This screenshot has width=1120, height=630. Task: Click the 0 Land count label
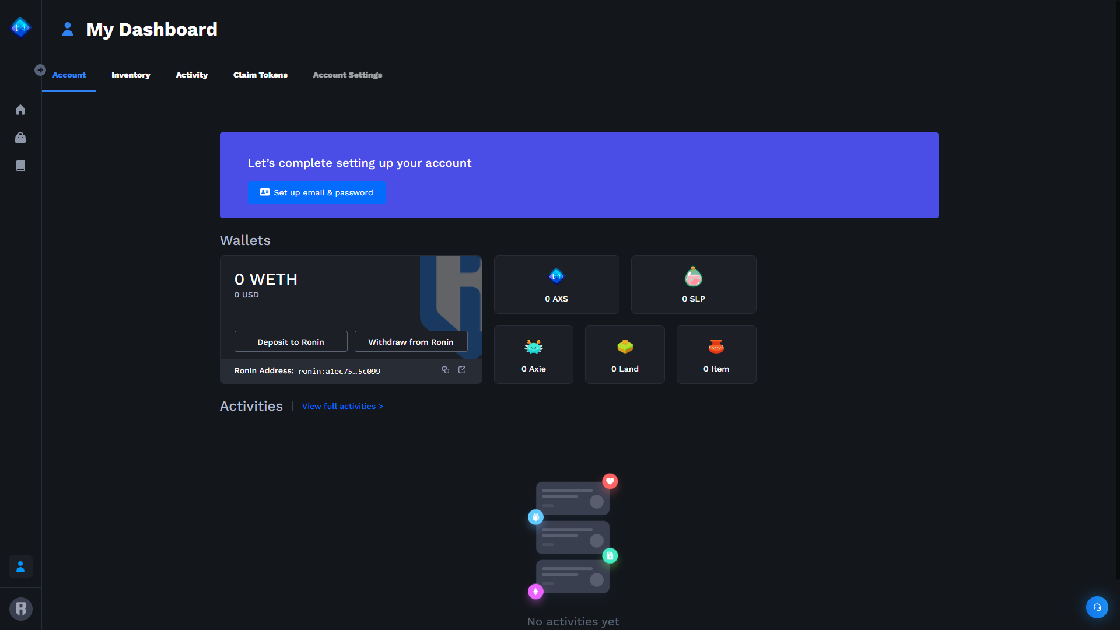pos(625,369)
